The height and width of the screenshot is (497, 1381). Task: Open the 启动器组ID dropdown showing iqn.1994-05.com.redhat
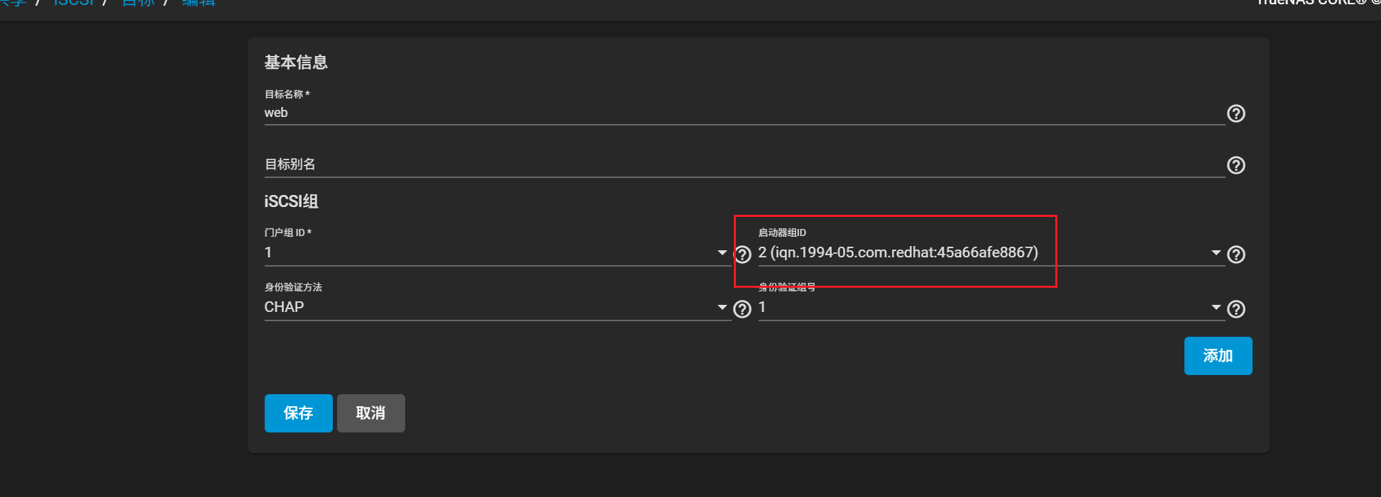[x=1215, y=252]
